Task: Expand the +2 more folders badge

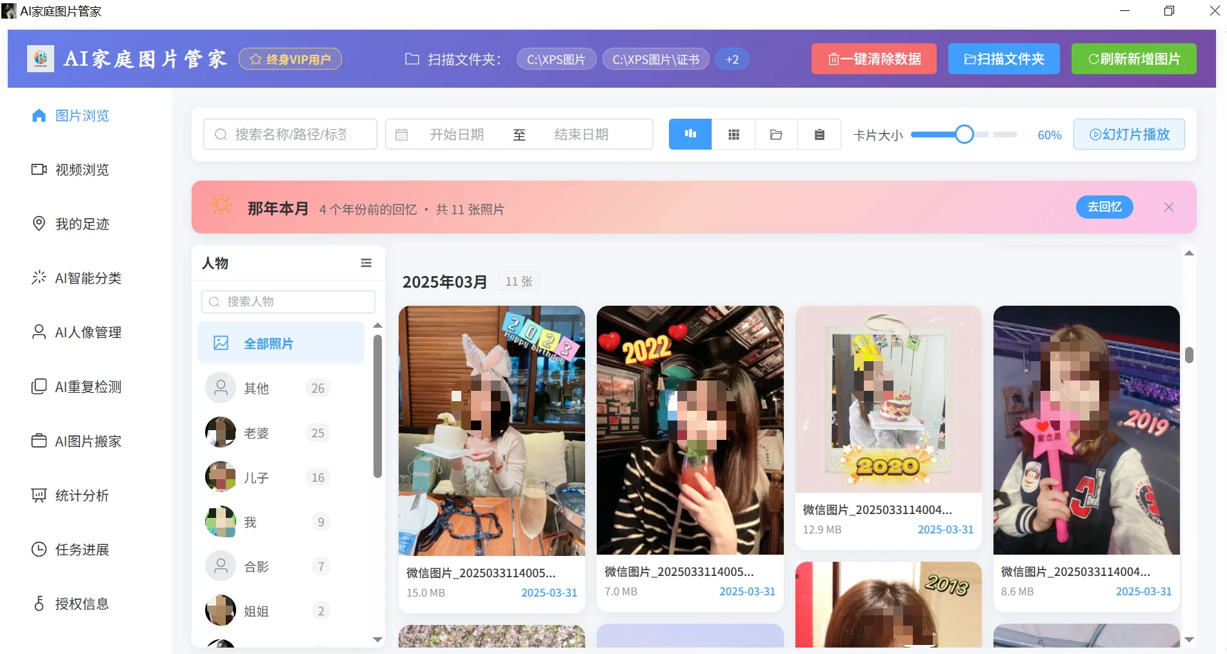Action: click(732, 59)
